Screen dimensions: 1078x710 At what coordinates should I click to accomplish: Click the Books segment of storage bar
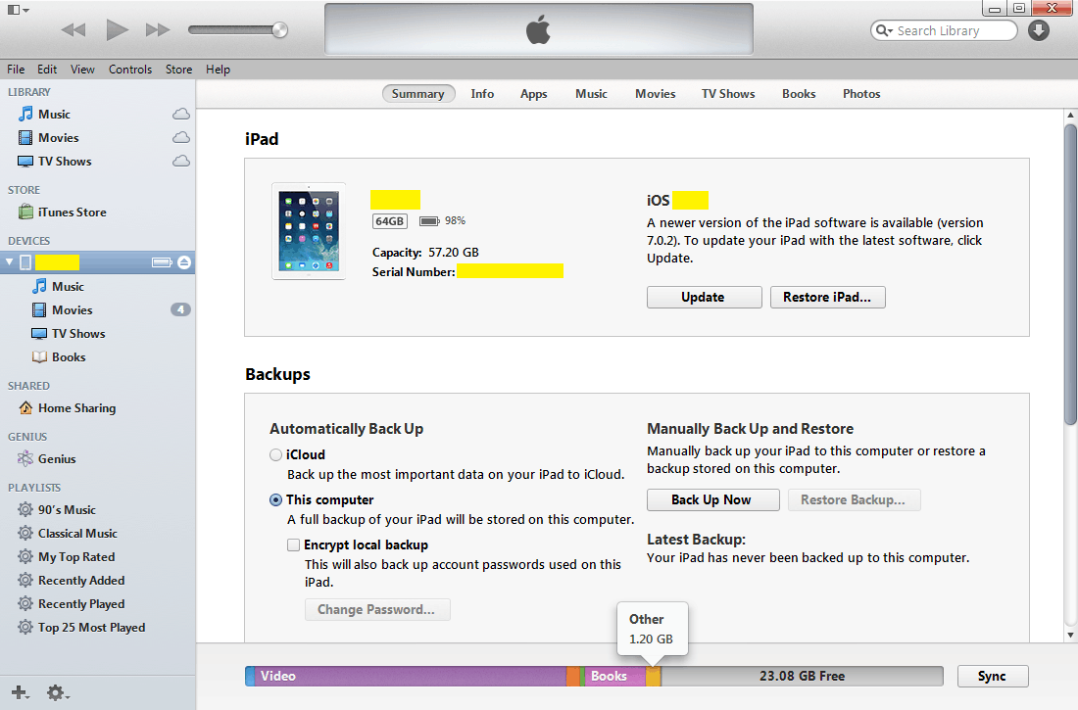click(614, 677)
